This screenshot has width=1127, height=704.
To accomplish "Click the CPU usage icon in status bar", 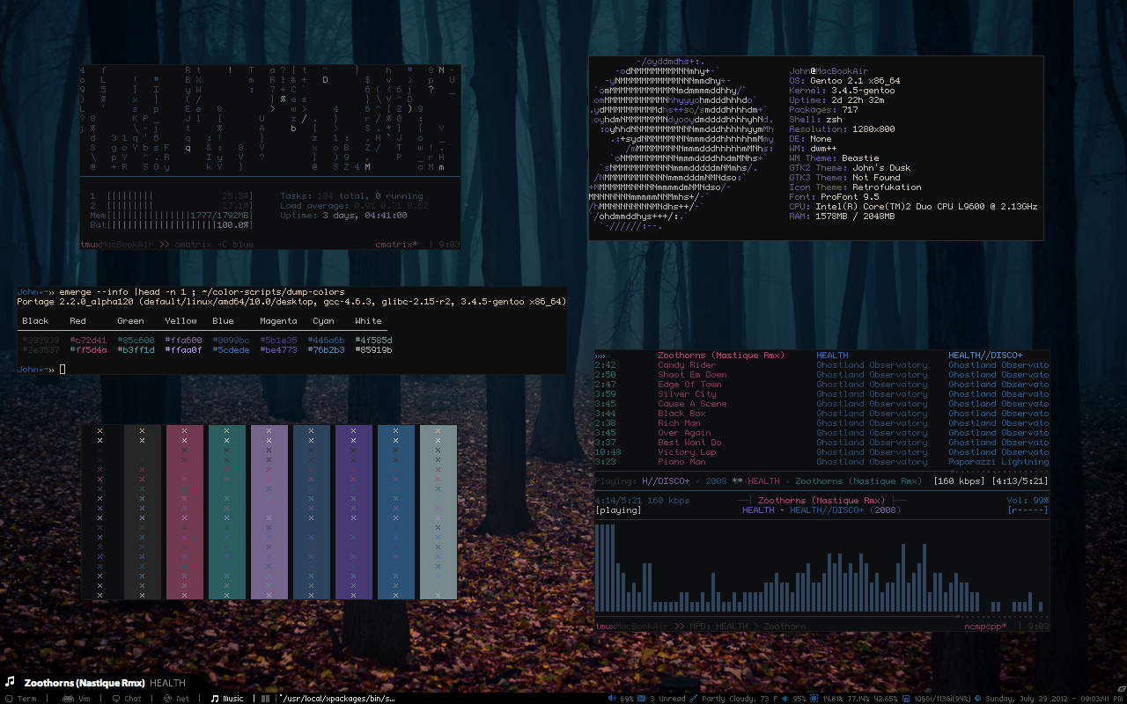I will (815, 699).
